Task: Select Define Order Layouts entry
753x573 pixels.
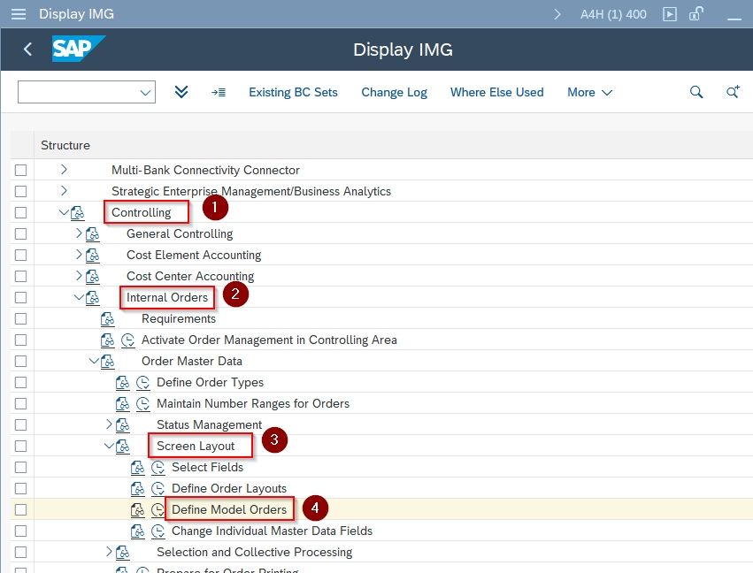Action: (x=229, y=488)
